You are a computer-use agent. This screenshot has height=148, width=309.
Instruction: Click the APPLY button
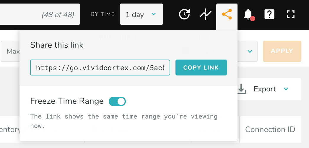[x=282, y=51]
